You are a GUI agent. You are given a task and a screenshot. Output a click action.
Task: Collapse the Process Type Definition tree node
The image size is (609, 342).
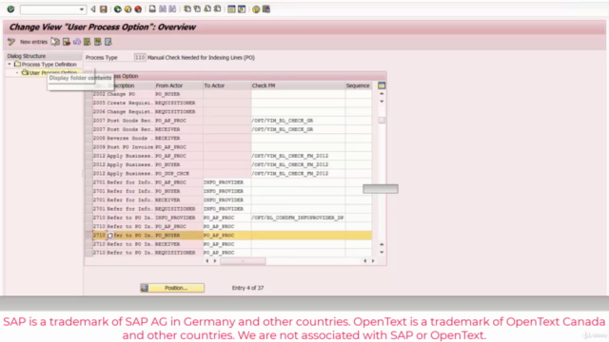pos(10,64)
